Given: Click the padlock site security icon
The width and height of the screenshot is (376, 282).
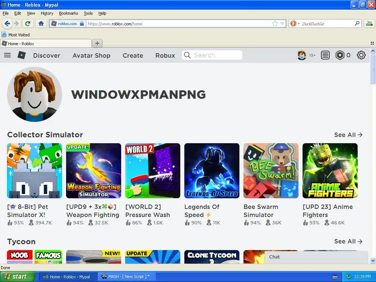Looking at the screenshot, I should 82,23.
